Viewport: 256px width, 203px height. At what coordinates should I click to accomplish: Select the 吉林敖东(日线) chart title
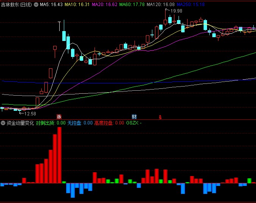[x=16, y=5]
